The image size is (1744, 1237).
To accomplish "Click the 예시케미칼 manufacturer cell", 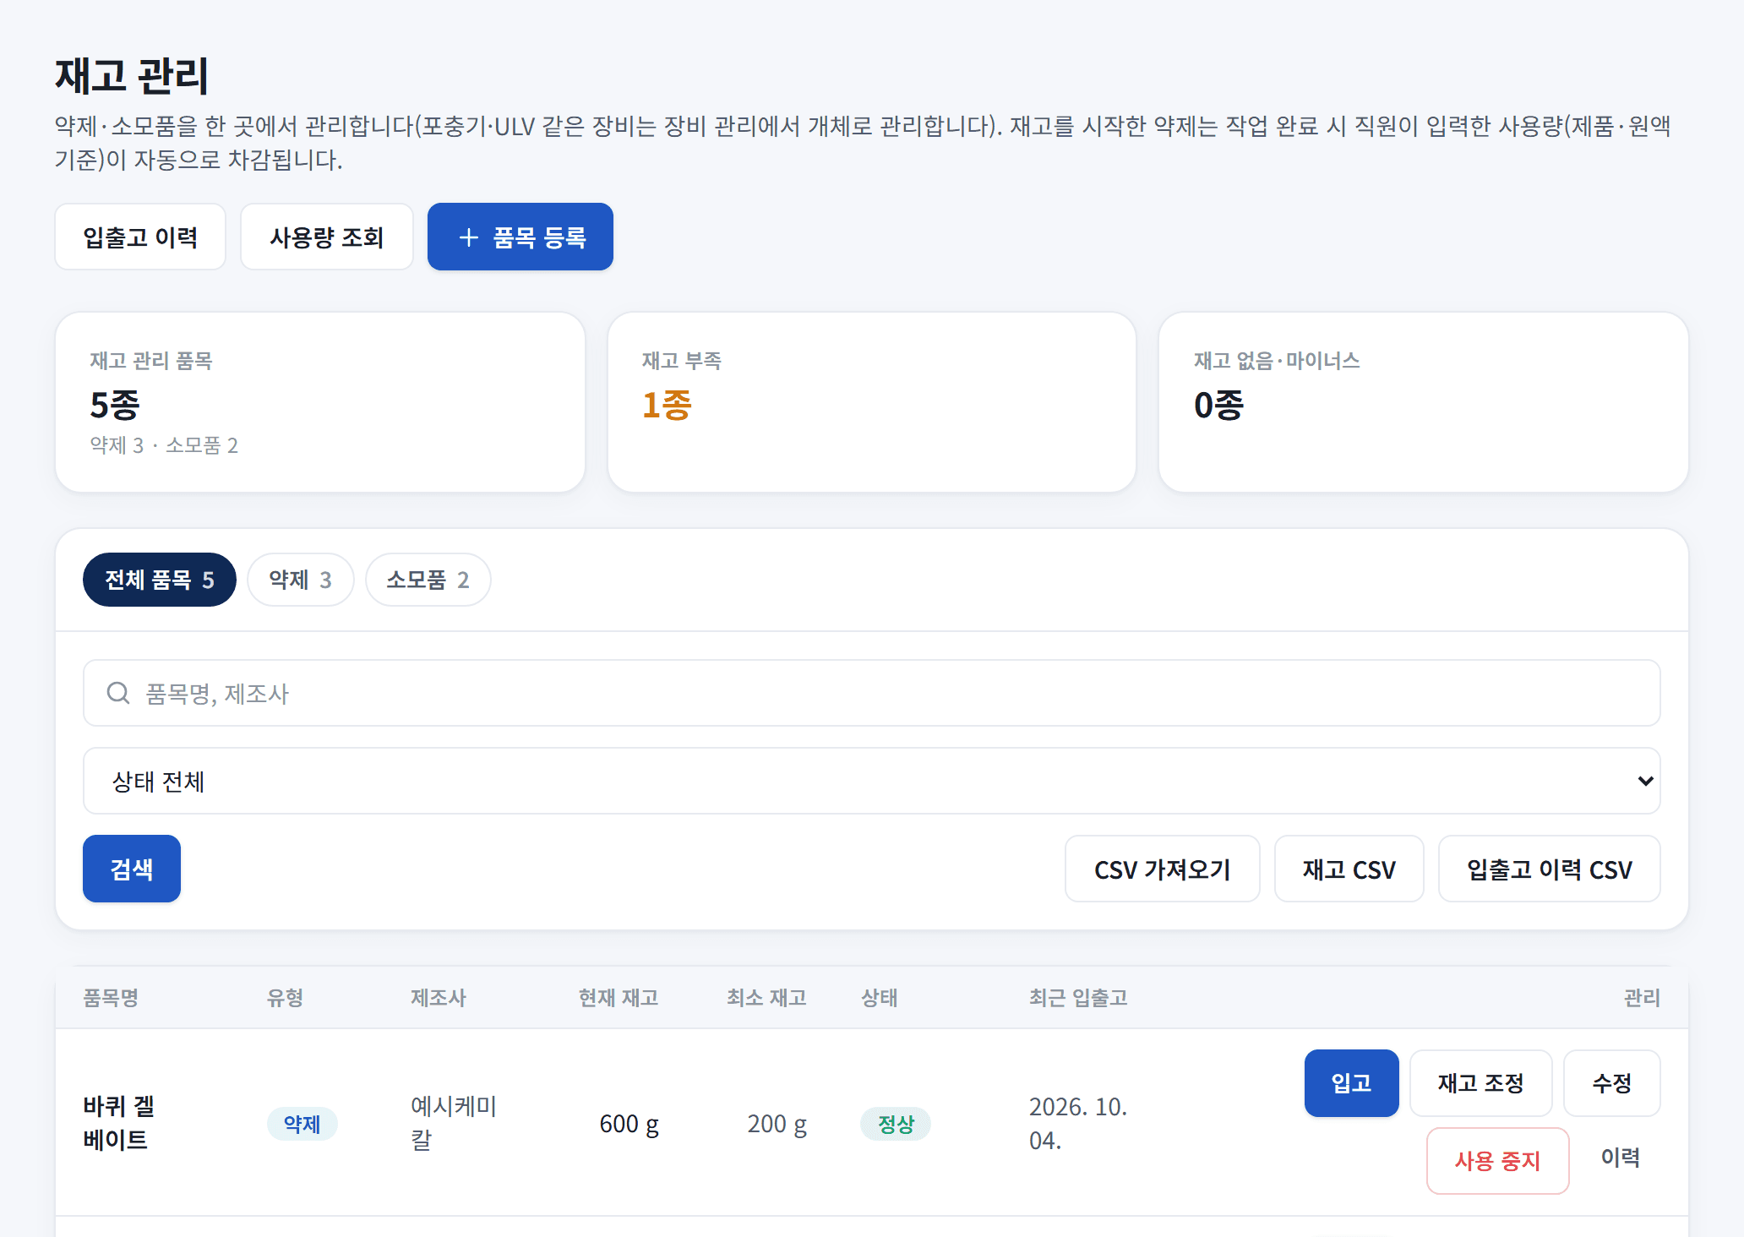I will click(454, 1123).
